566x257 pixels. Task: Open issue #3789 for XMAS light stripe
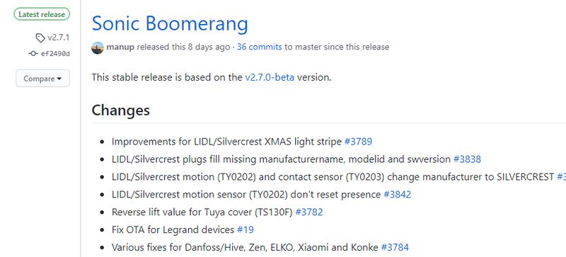click(x=358, y=142)
